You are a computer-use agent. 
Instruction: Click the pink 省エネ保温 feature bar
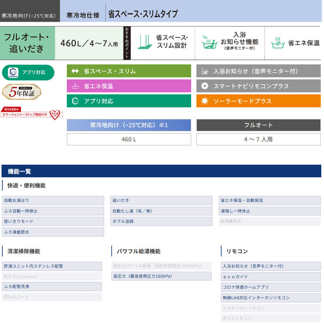pos(129,86)
